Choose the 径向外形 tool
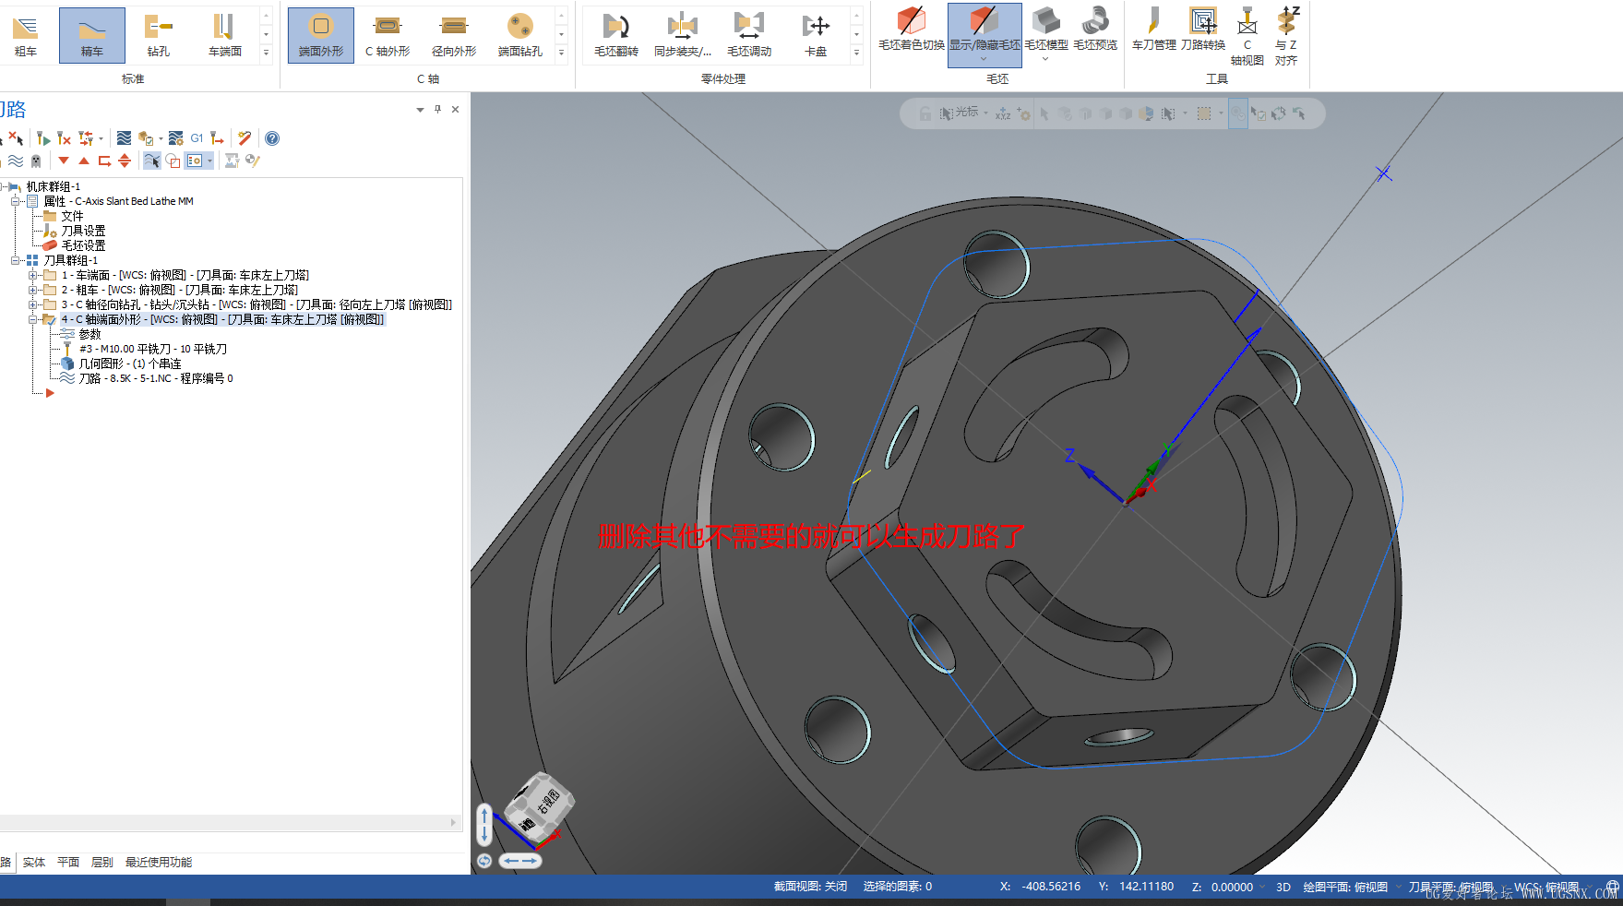Image resolution: width=1623 pixels, height=906 pixels. pyautogui.click(x=454, y=35)
